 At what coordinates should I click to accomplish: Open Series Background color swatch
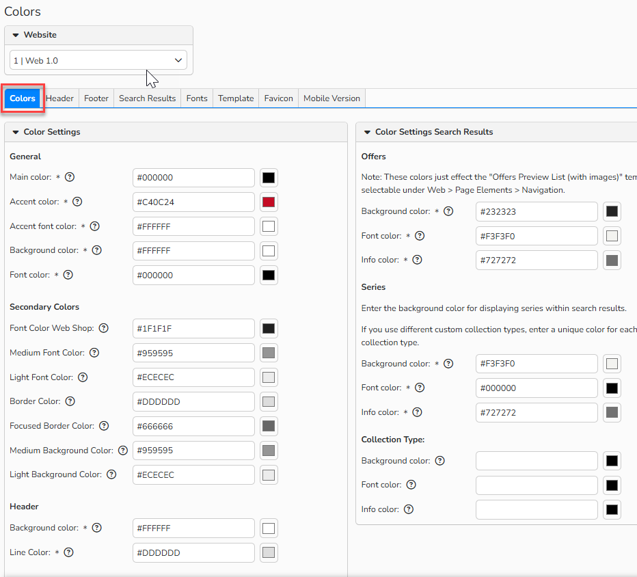pos(612,364)
